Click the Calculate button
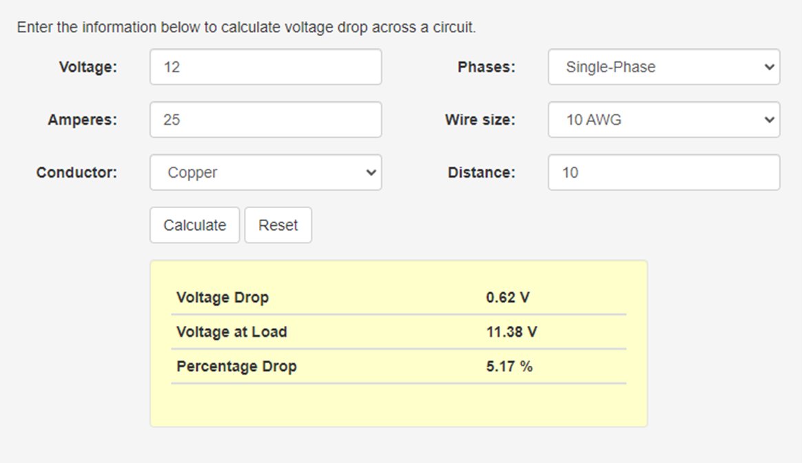 click(194, 225)
